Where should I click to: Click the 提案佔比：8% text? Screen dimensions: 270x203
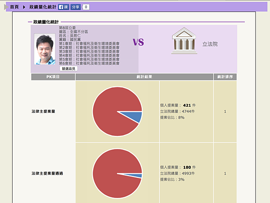click(x=172, y=117)
